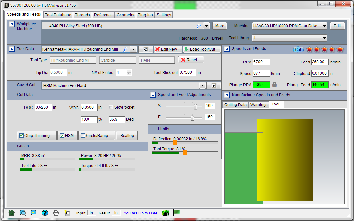Click the Edit button for machine
This screenshot has height=221, width=354.
click(337, 26)
